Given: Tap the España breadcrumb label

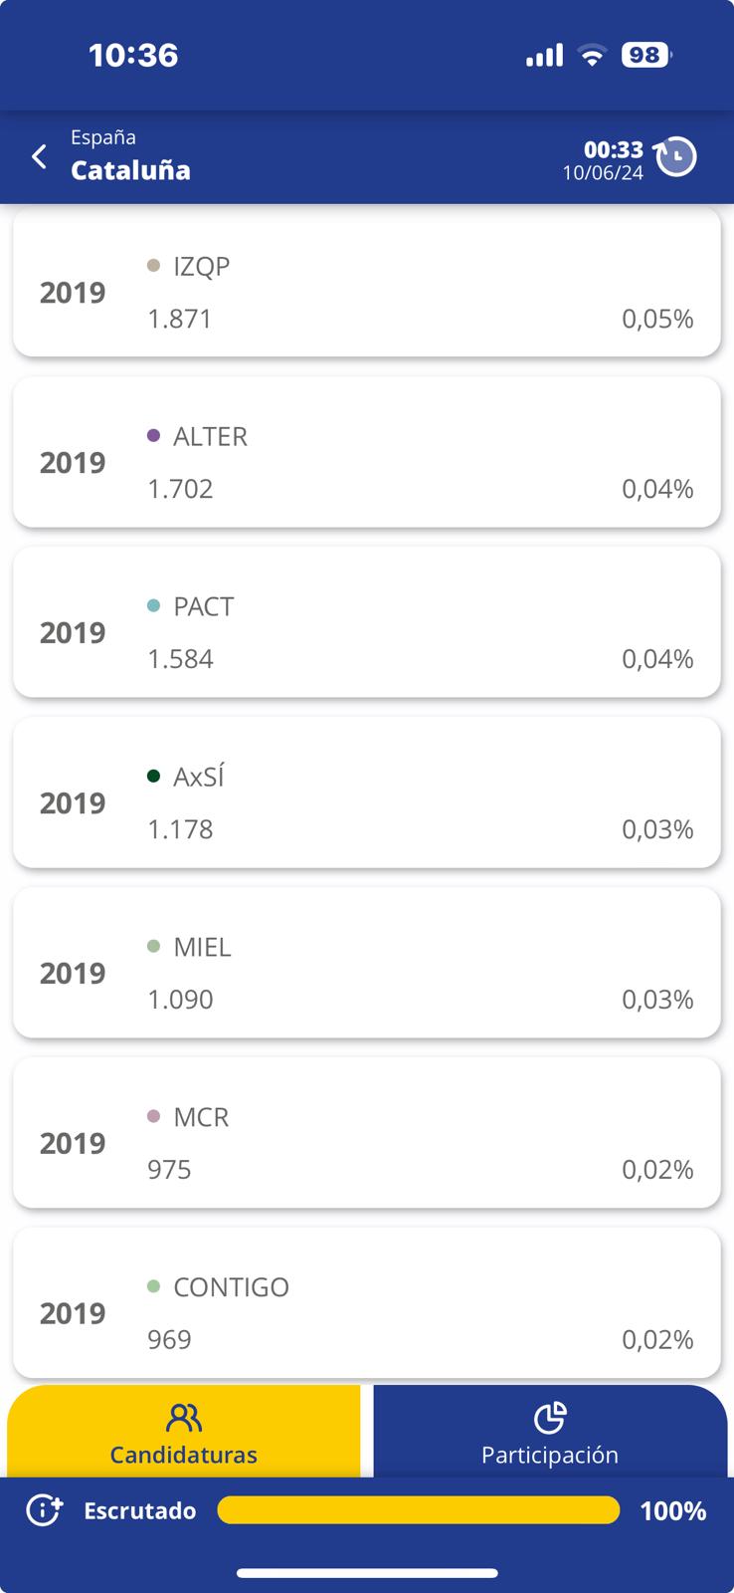Looking at the screenshot, I should tap(103, 137).
